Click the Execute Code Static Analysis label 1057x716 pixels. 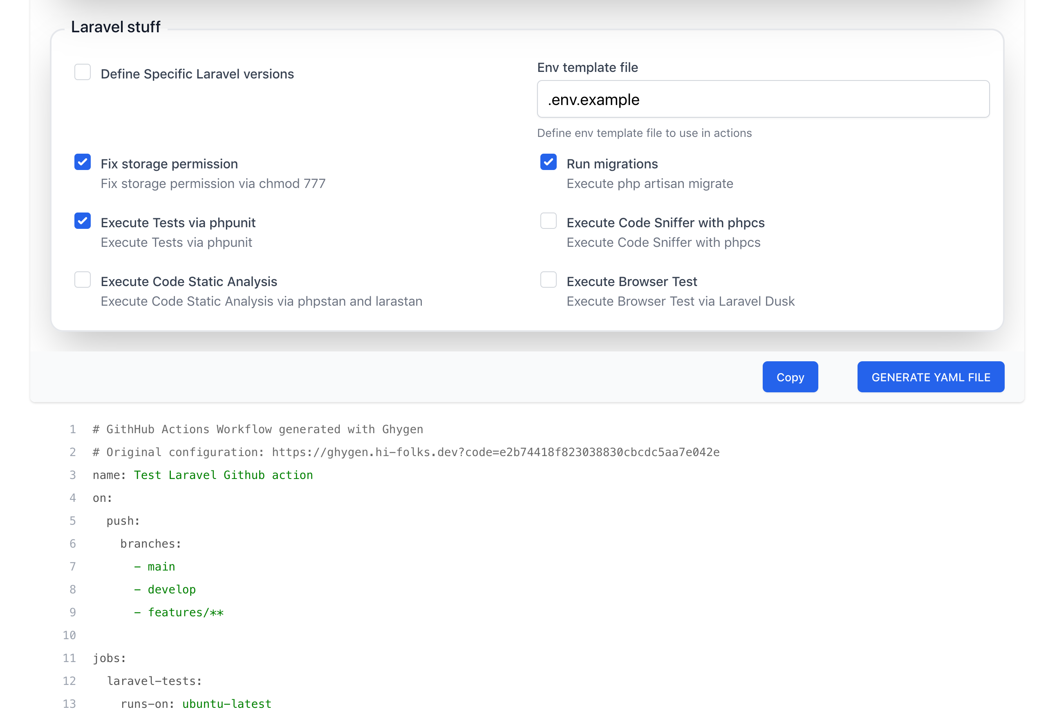point(189,282)
